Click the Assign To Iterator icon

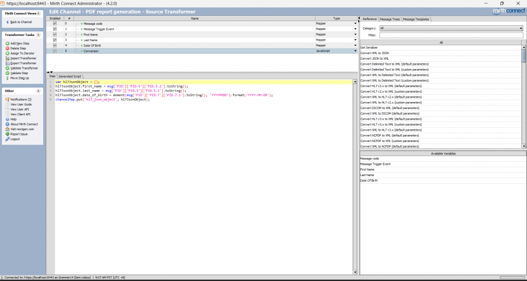click(7, 53)
